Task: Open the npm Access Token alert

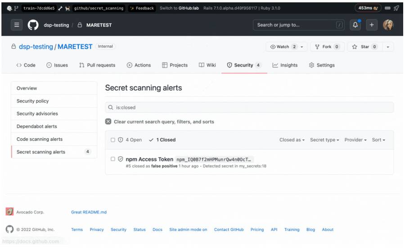Action: coord(149,159)
